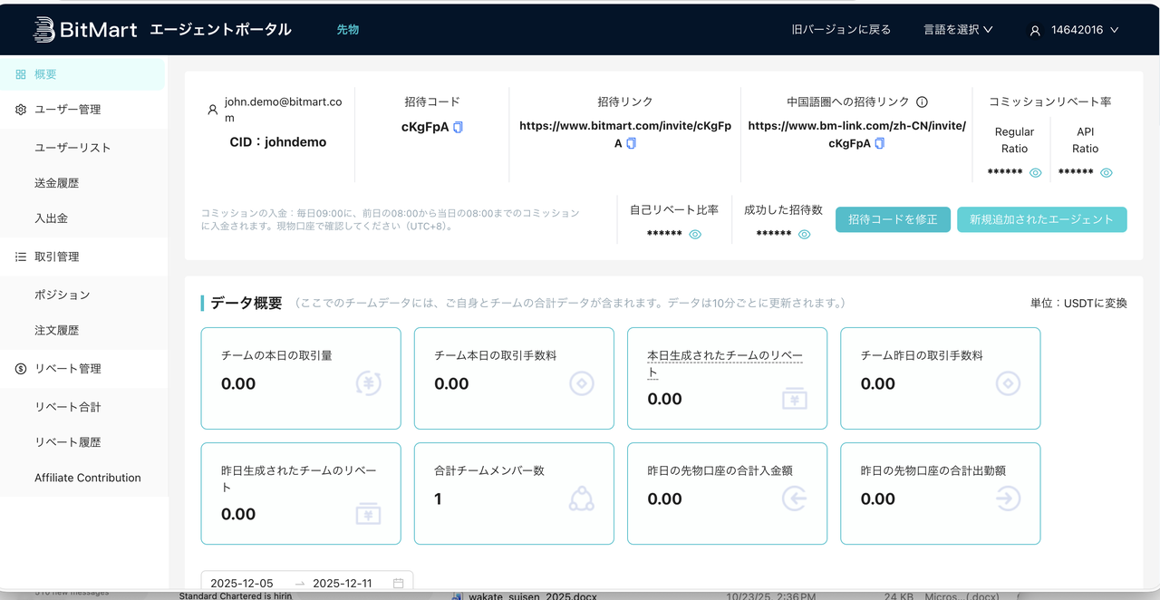Screen dimensions: 1160x600
Task: Click the profile icon next to john.demo email
Action: coord(212,110)
